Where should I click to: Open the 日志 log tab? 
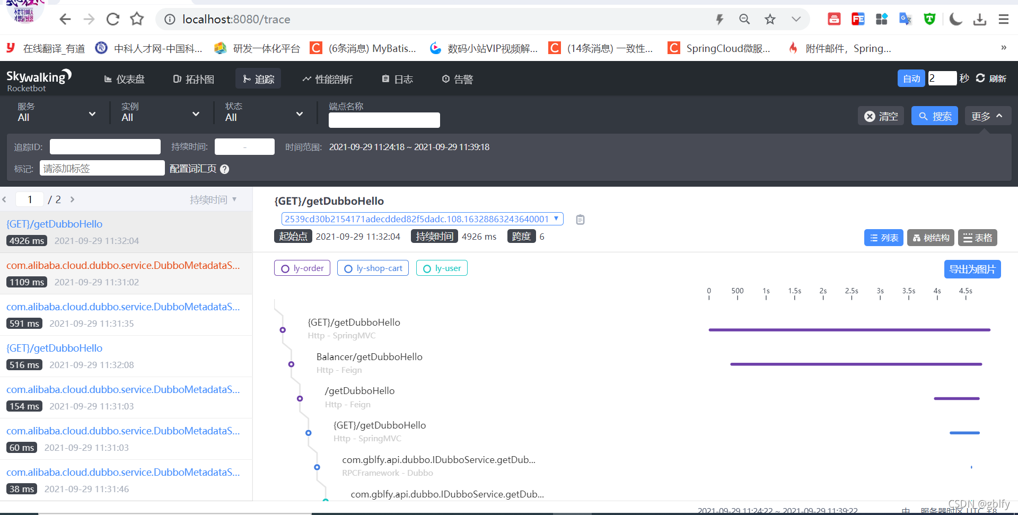tap(398, 79)
